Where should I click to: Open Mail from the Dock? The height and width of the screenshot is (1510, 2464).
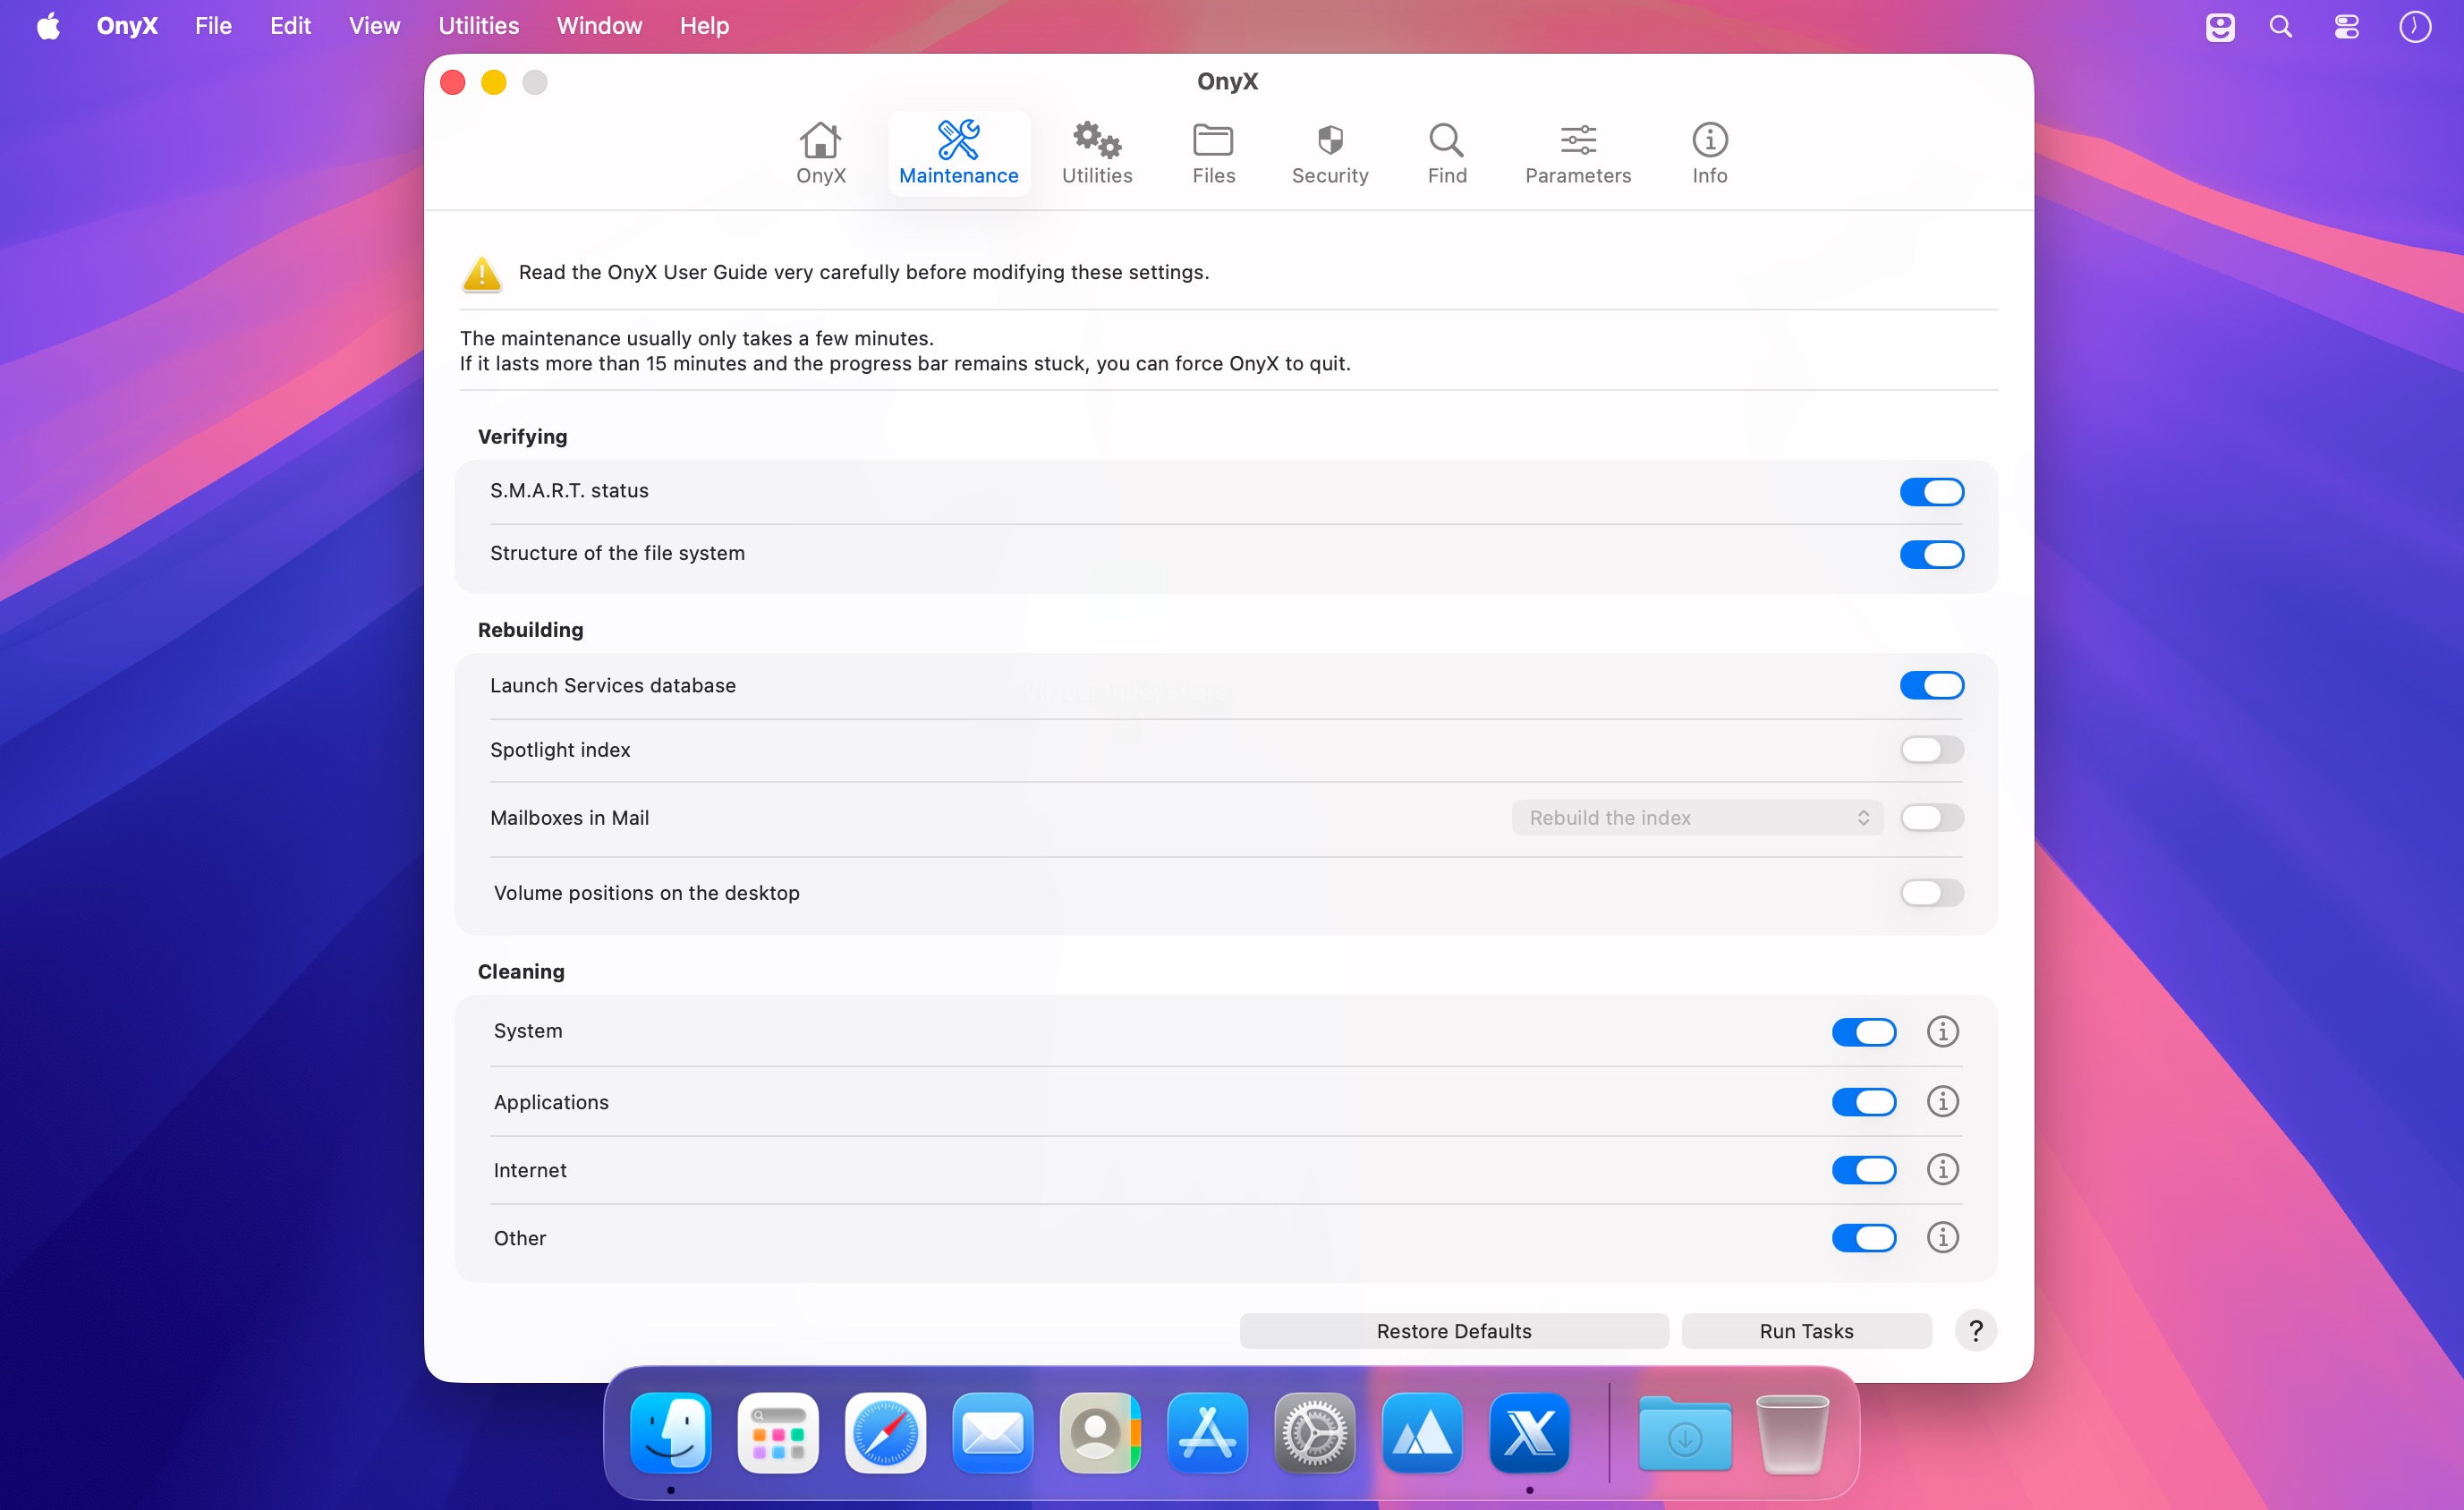pos(992,1432)
